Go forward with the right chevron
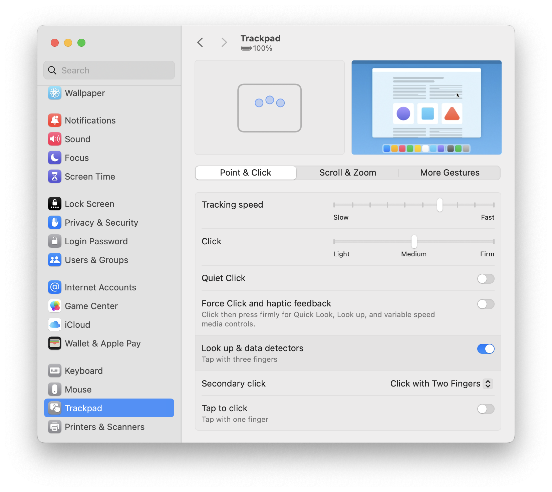The height and width of the screenshot is (492, 552). pyautogui.click(x=224, y=42)
